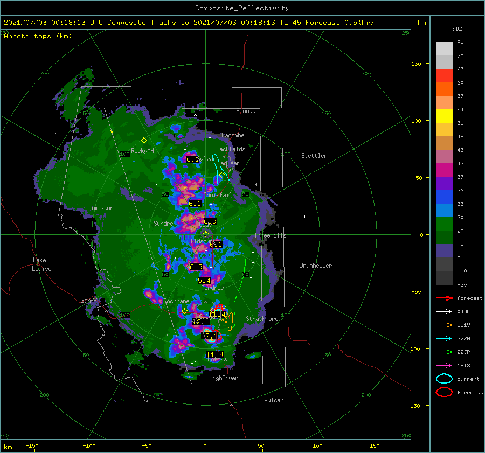Screen dimensions: 485x453
Task: Click the Composite_Reflectivity title
Action: [x=242, y=8]
